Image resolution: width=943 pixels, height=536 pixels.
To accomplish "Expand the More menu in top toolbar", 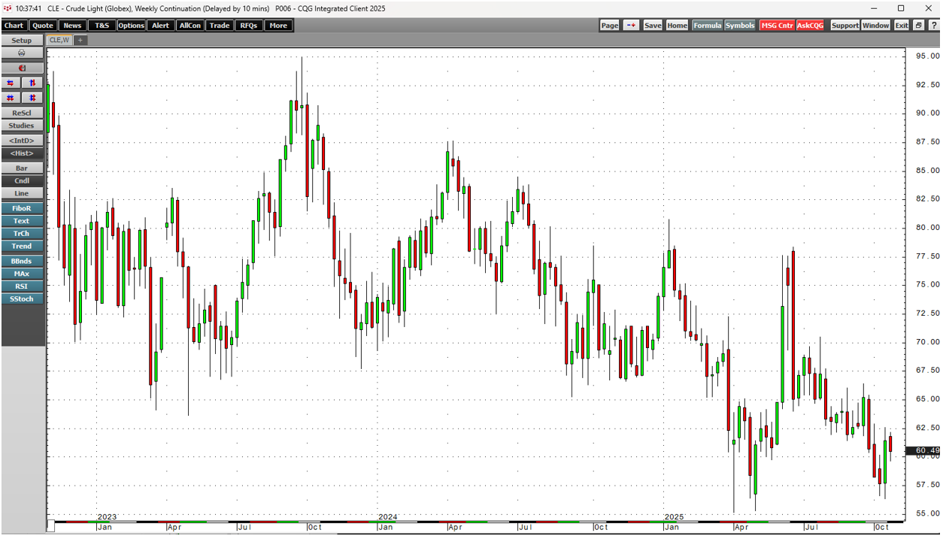I will coord(278,26).
